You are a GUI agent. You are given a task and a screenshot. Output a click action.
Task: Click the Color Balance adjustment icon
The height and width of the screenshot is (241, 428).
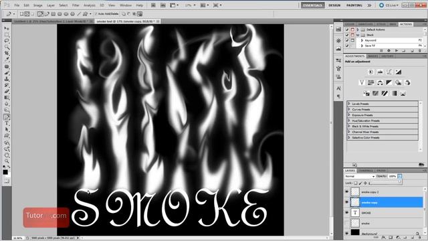point(380,82)
